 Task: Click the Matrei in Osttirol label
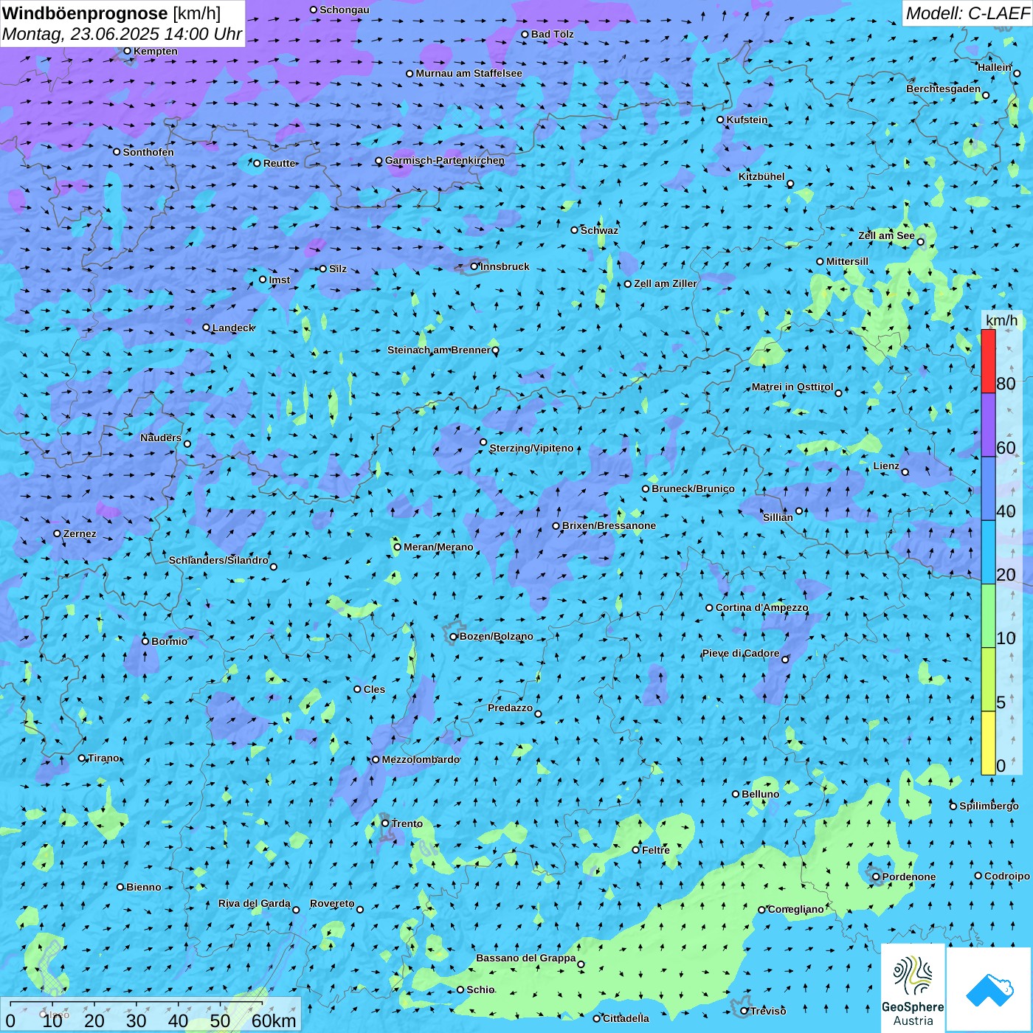point(792,387)
